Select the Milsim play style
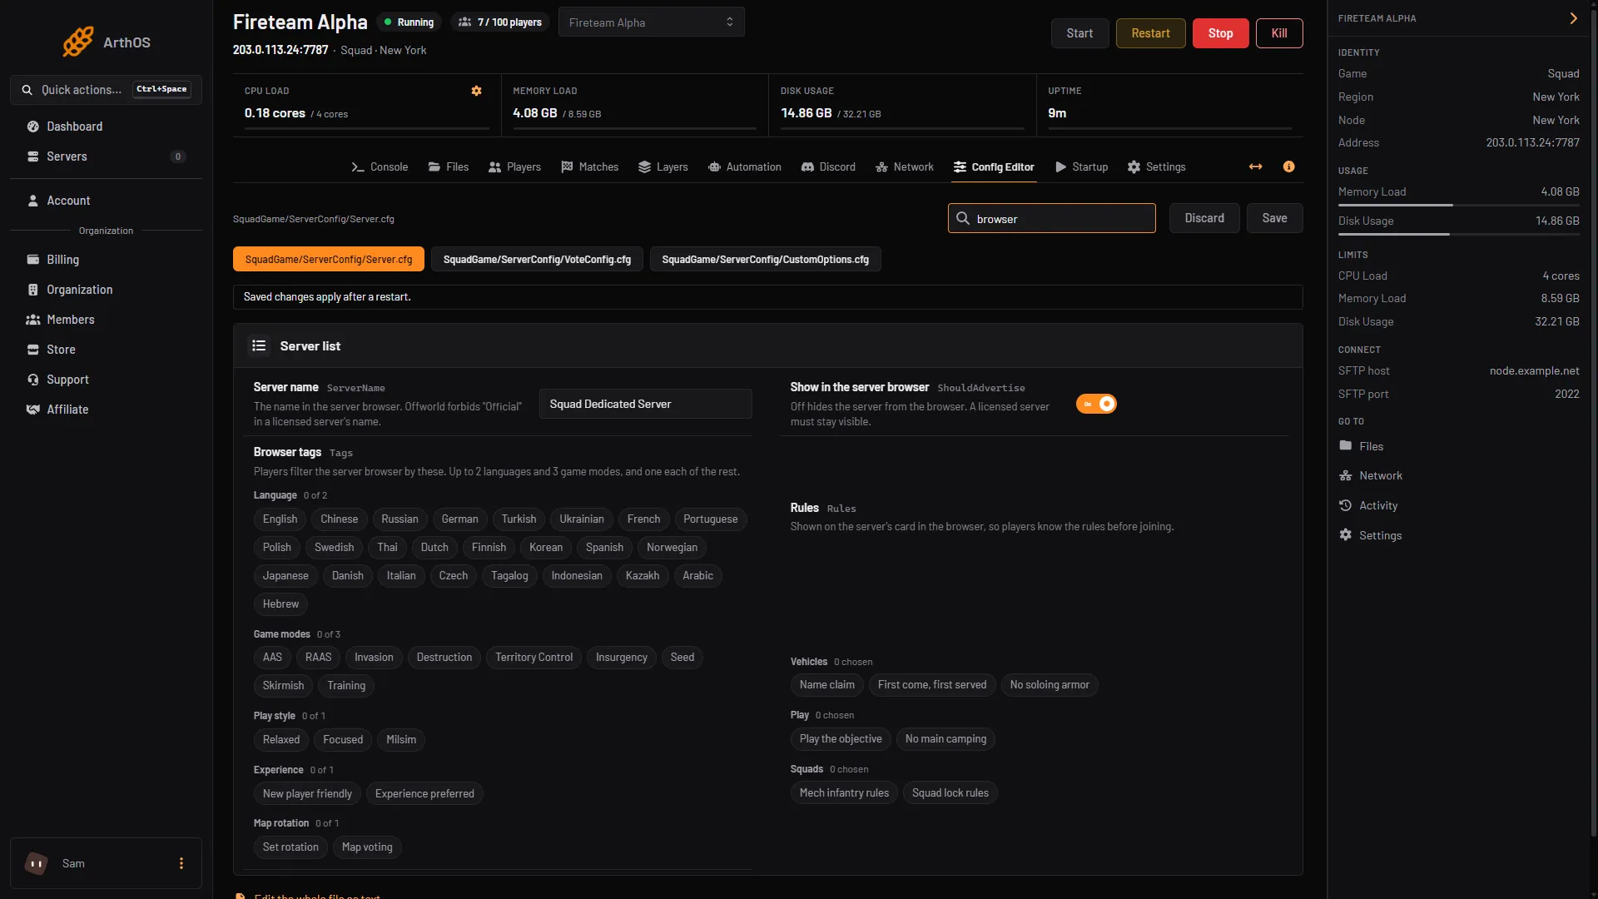This screenshot has height=899, width=1598. [401, 740]
